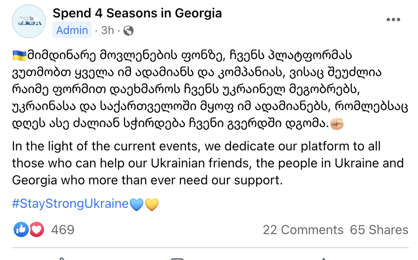Open the Spend 4 Seasons in Georgia profile picture

pyautogui.click(x=30, y=21)
